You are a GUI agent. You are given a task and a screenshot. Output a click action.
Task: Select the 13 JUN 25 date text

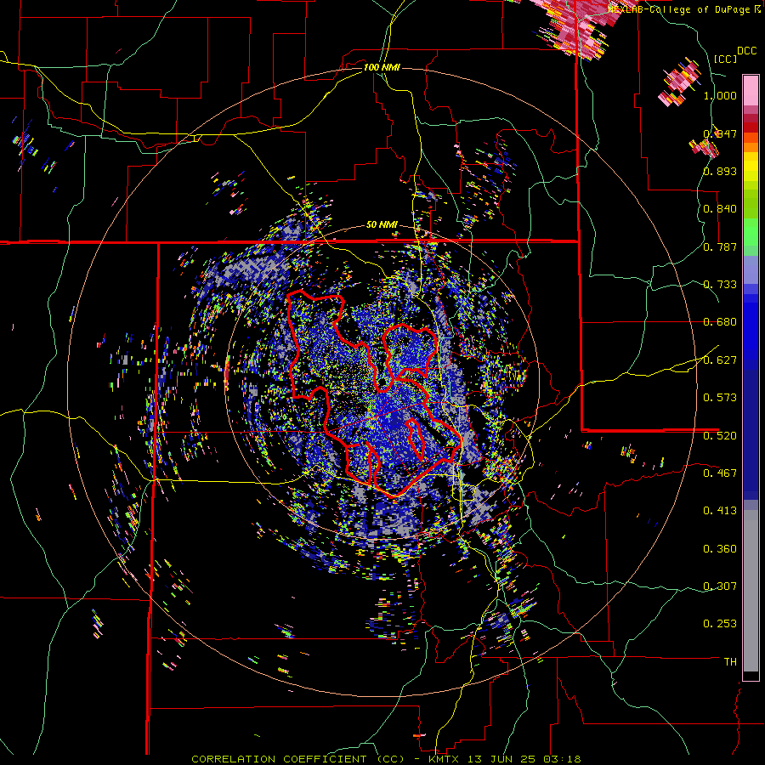pos(502,759)
